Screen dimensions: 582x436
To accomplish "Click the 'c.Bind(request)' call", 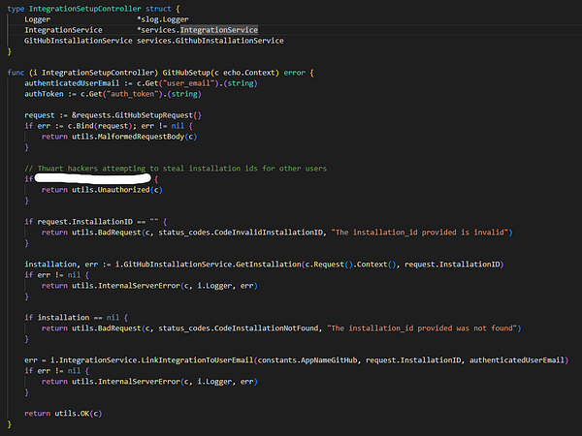I will (x=100, y=126).
